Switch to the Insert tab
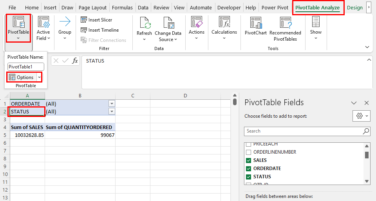Viewport: 376px width, 201px height. pos(50,8)
